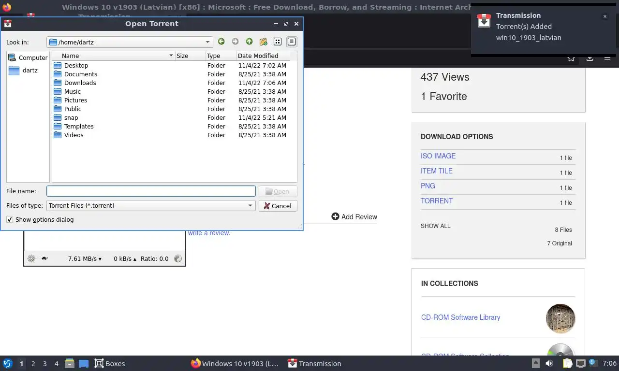Open Firefox hamburger menu
The image size is (619, 371).
[x=607, y=58]
